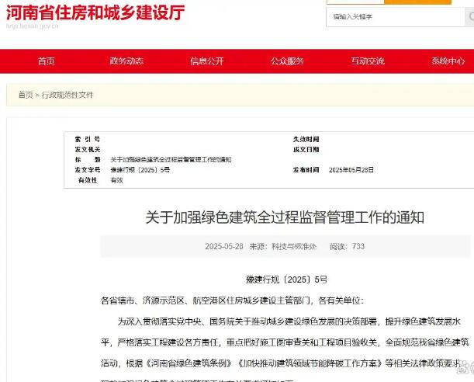474x382 pixels.
Task: Click the main article heading about 绿色建筑
Action: pos(285,217)
